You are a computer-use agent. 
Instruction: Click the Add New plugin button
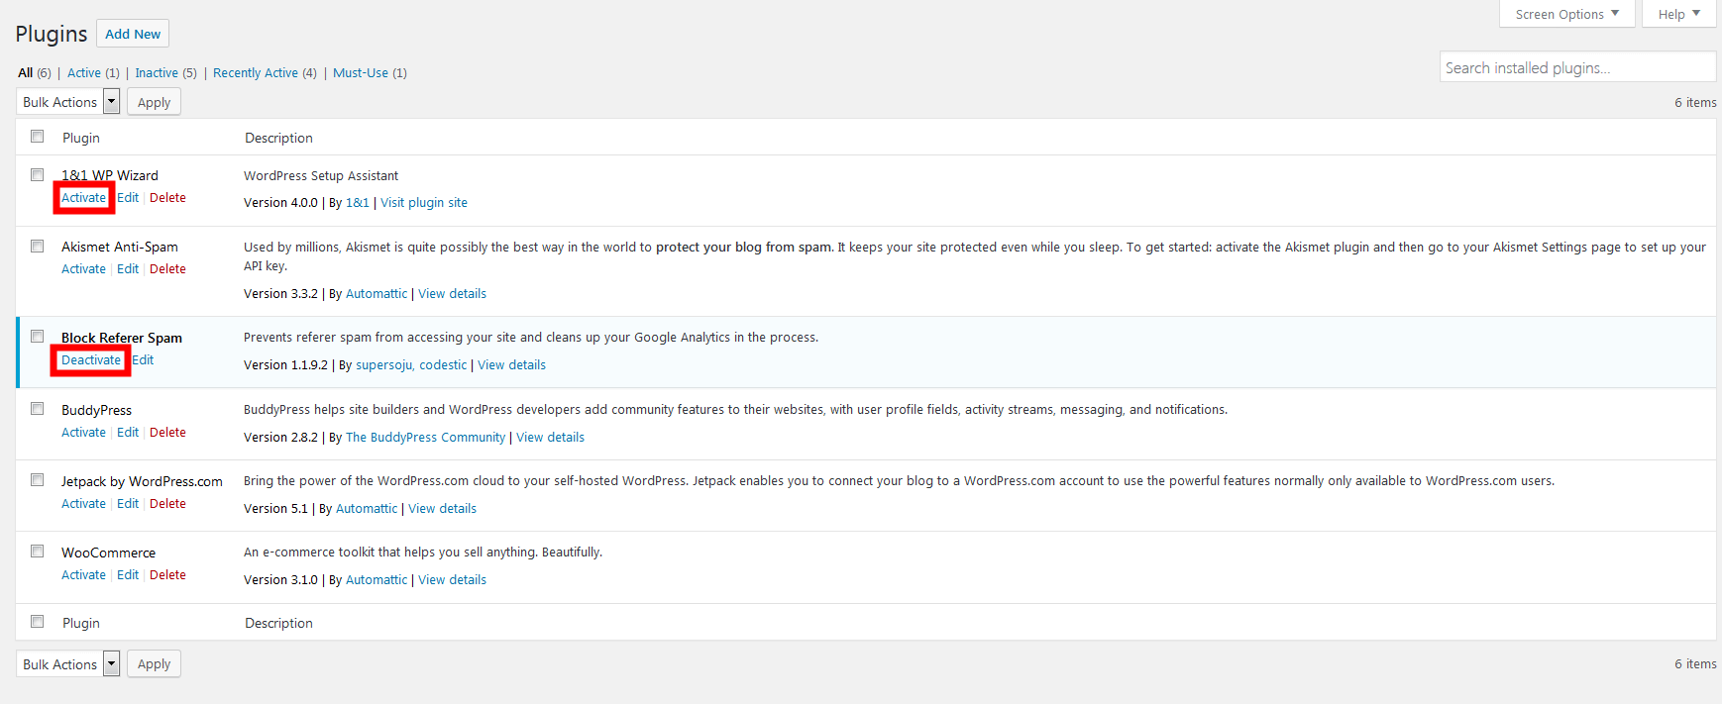(x=133, y=34)
